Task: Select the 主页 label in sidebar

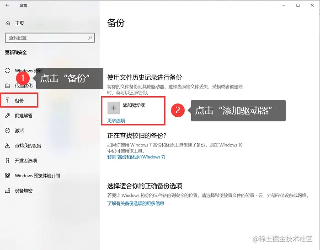Action: (x=19, y=23)
